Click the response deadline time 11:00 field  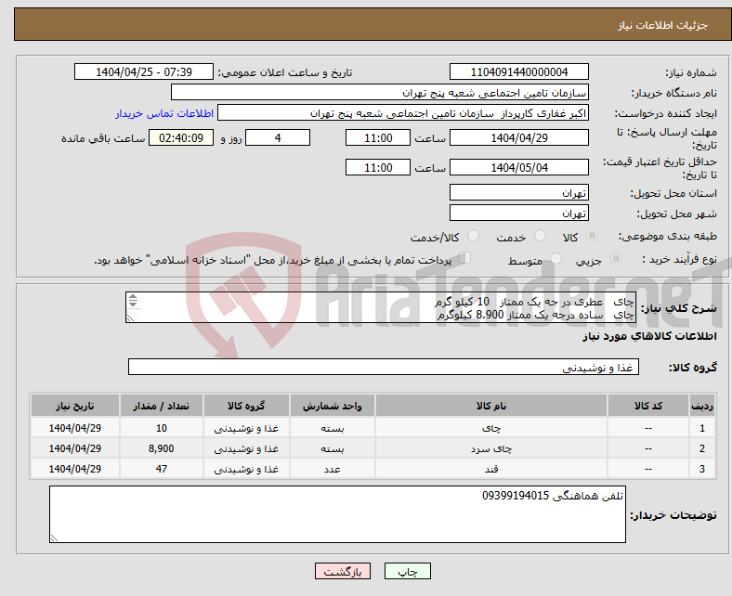coord(378,138)
